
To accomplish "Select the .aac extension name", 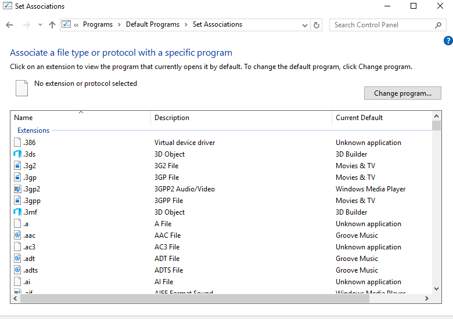I will click(29, 235).
